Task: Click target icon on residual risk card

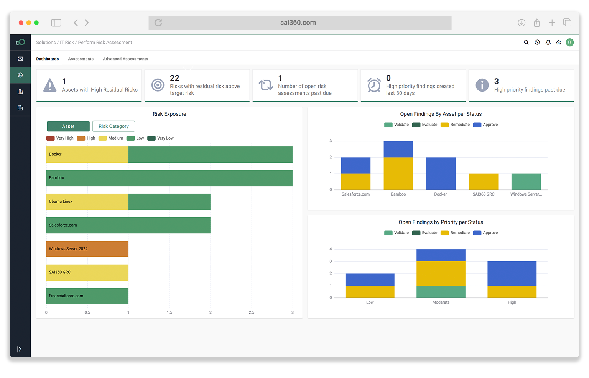Action: point(158,85)
